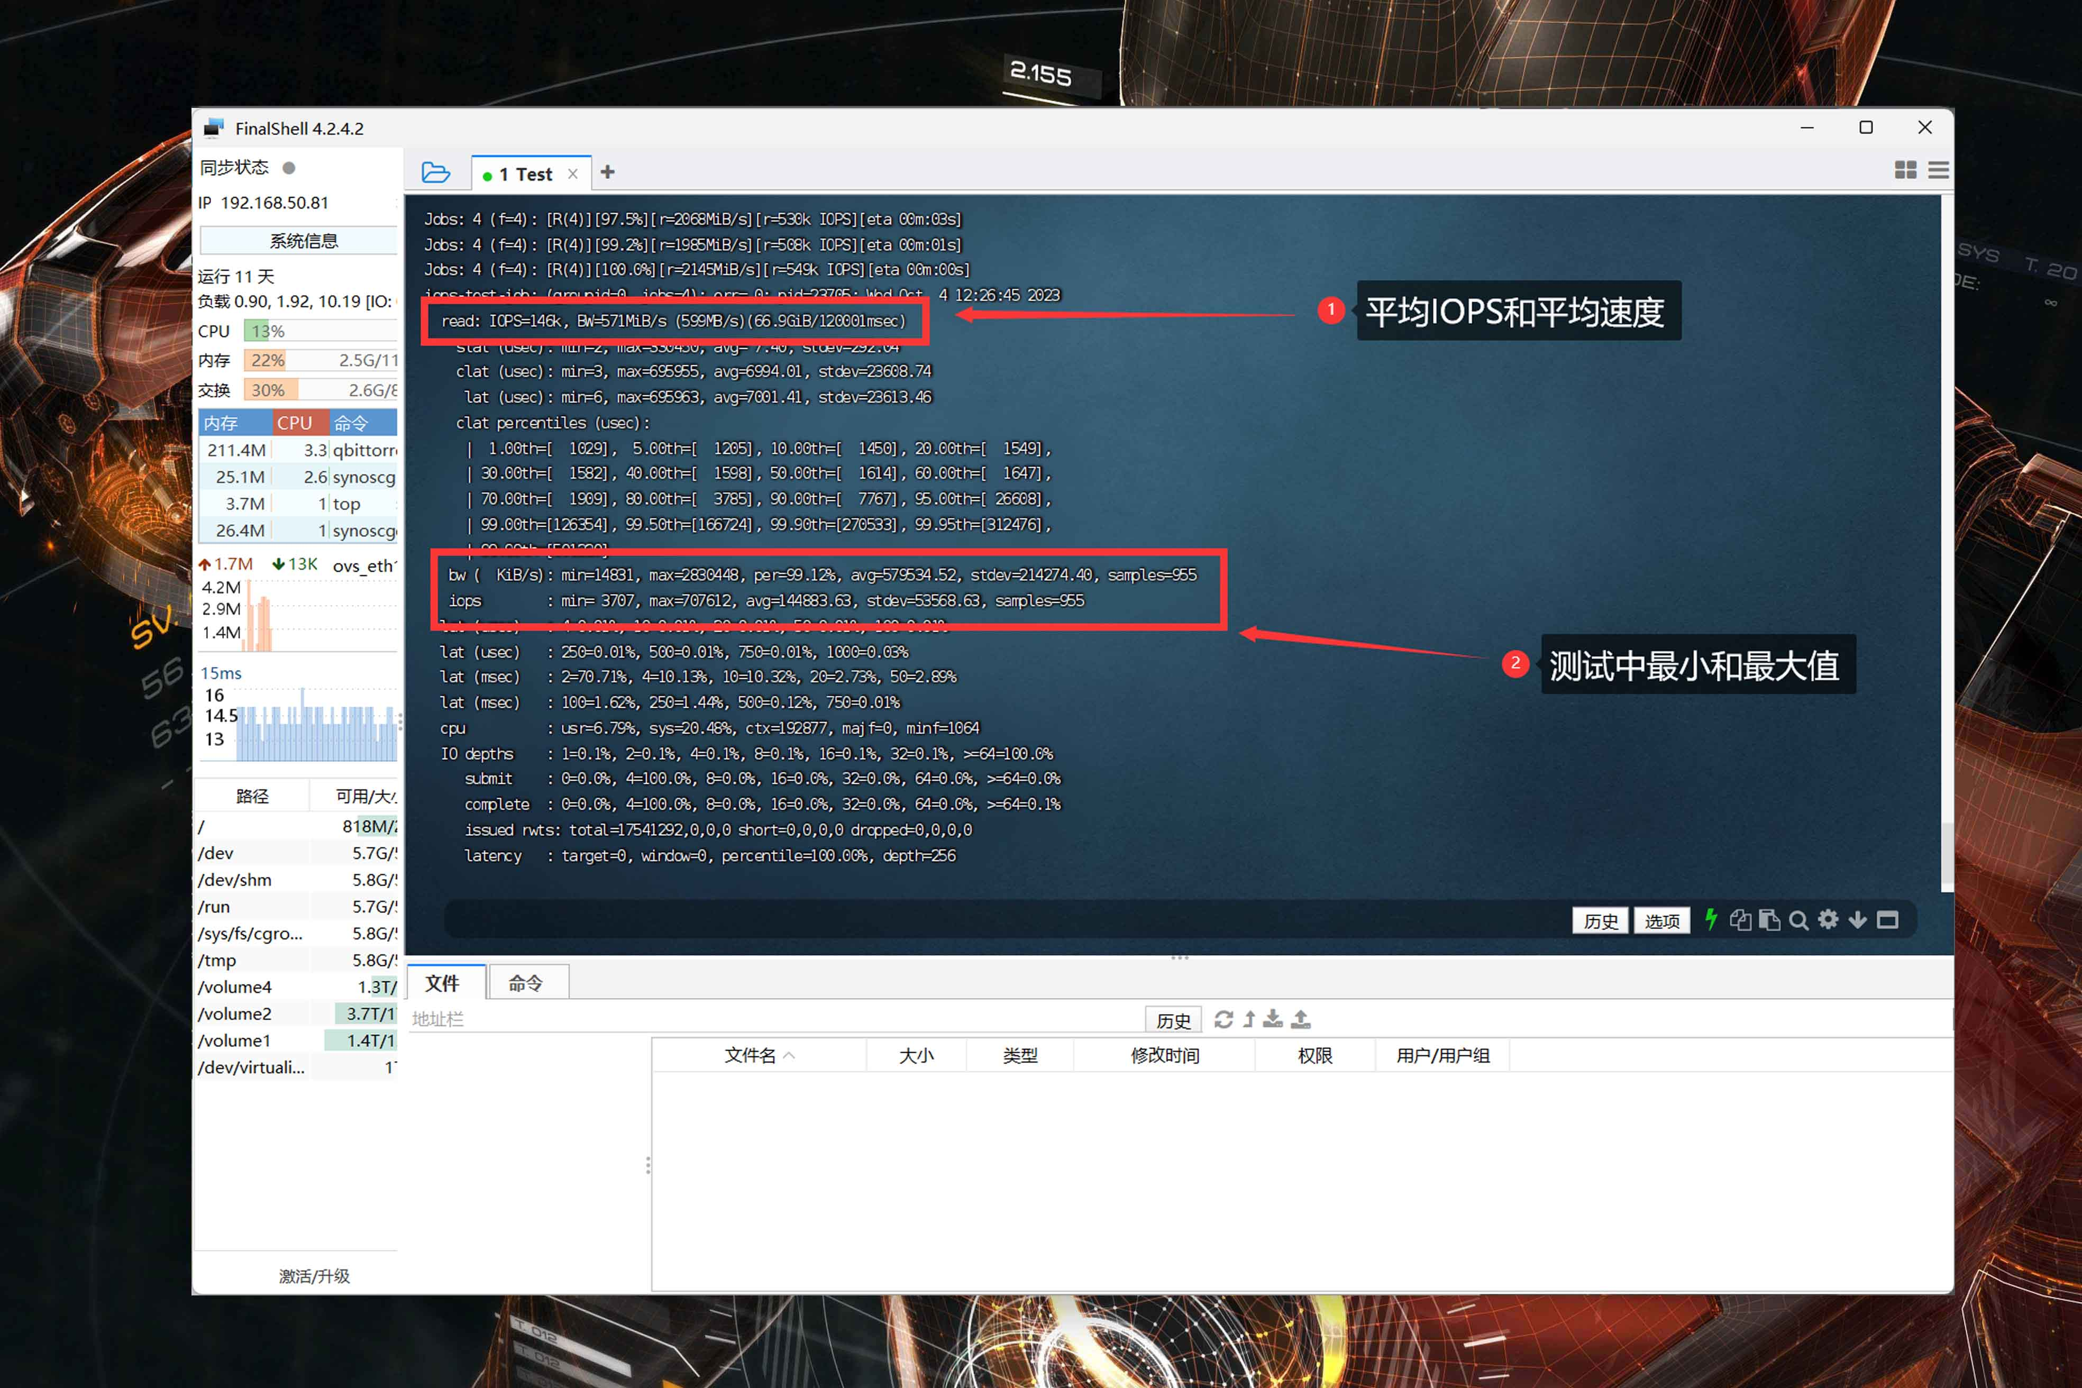Viewport: 2082px width, 1388px height.
Task: Click the terminal 选项 button
Action: click(1661, 920)
